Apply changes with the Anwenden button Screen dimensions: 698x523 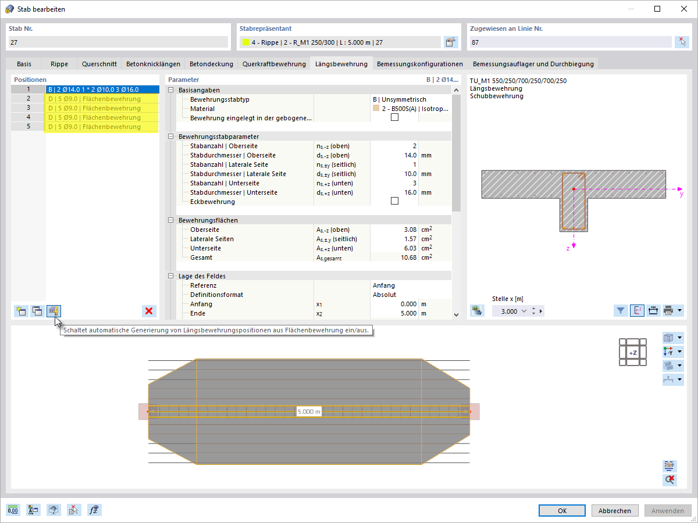coord(667,510)
